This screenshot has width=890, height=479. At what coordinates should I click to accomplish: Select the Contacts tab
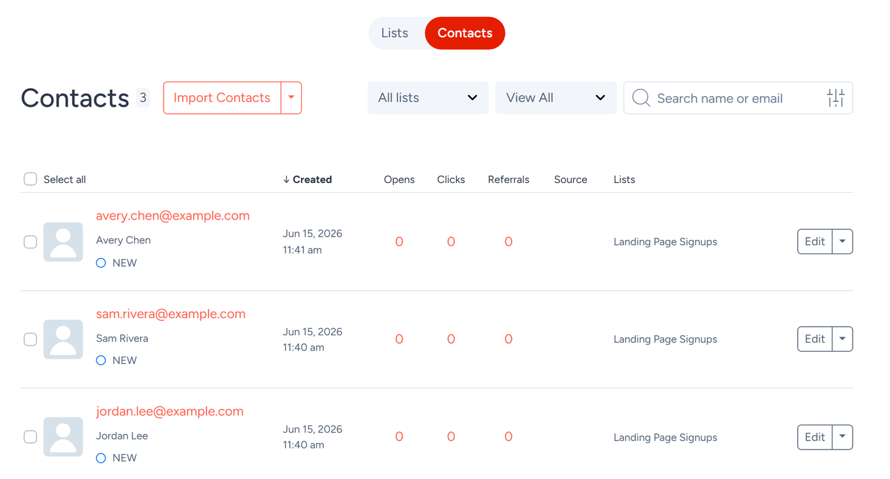tap(465, 33)
